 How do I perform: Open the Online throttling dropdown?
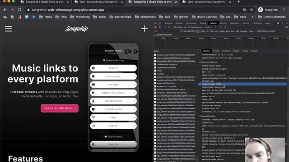(211, 27)
